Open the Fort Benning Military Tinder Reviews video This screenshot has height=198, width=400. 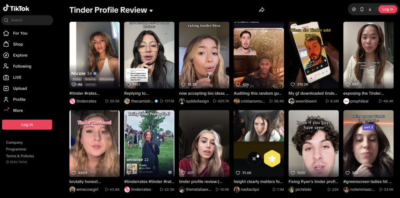click(149, 55)
